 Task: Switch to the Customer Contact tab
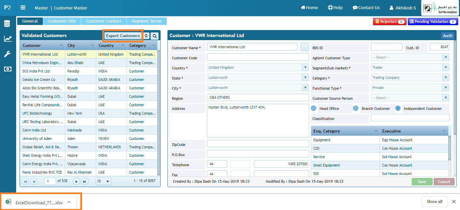tap(104, 21)
